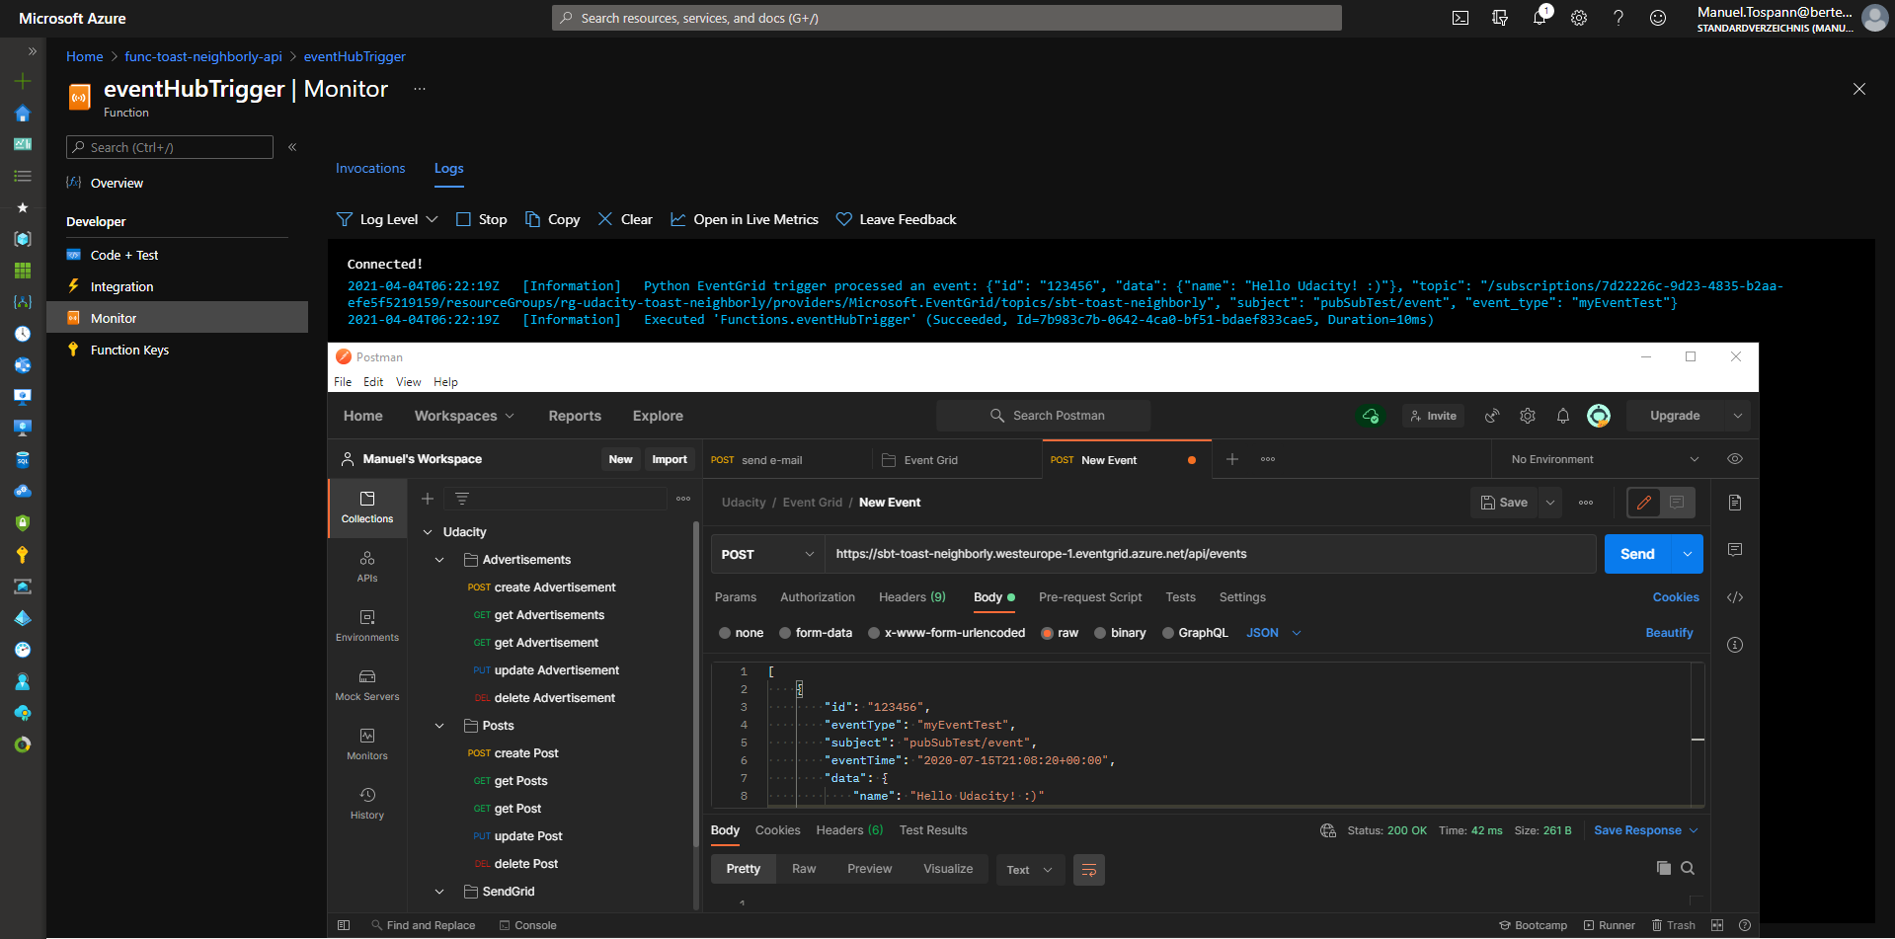The width and height of the screenshot is (1895, 939).
Task: Open Postman Monitors sidebar icon
Action: [367, 745]
